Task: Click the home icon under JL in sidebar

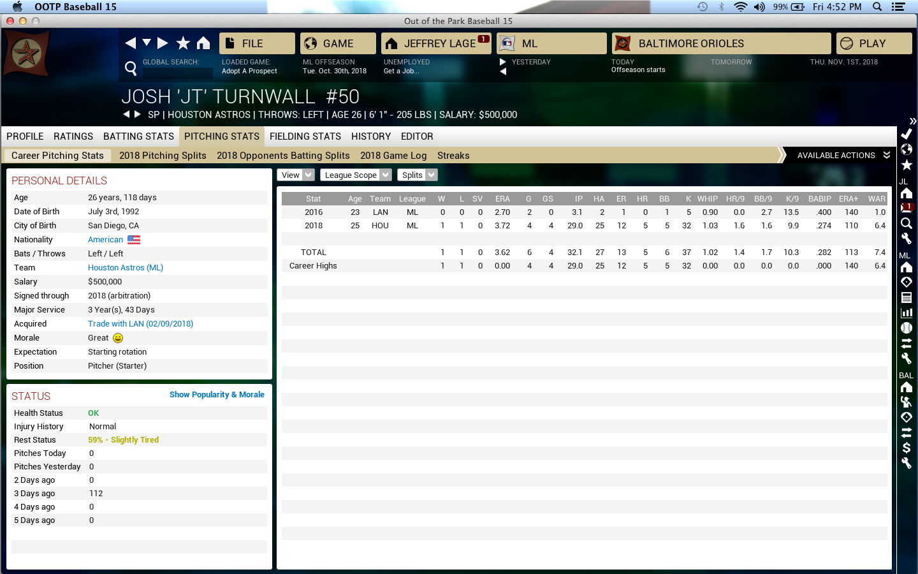Action: (907, 193)
